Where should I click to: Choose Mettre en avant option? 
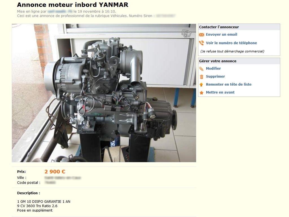(x=220, y=92)
